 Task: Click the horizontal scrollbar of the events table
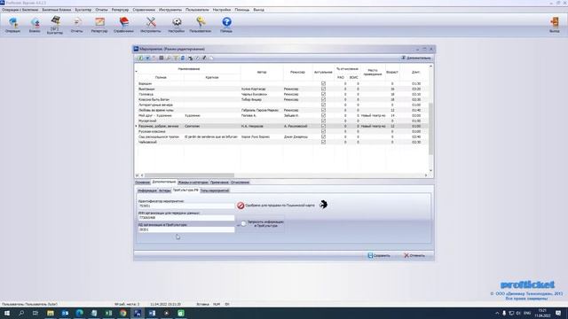coord(189,175)
